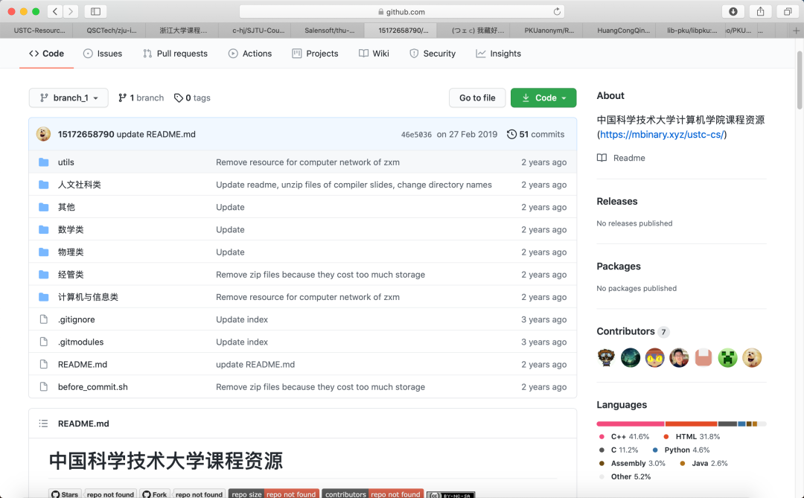Image resolution: width=804 pixels, height=498 pixels.
Task: Switch to c-hj/SJTU-Cou... browser tab
Action: point(255,31)
